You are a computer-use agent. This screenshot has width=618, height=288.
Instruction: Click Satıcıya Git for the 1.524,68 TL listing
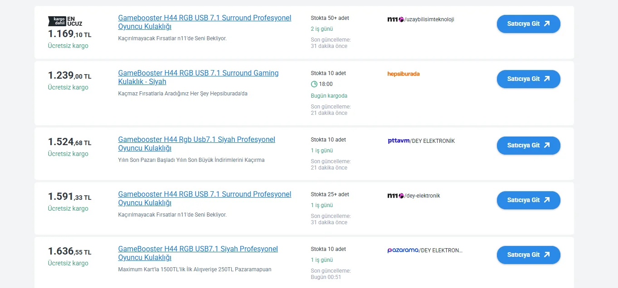[528, 146]
